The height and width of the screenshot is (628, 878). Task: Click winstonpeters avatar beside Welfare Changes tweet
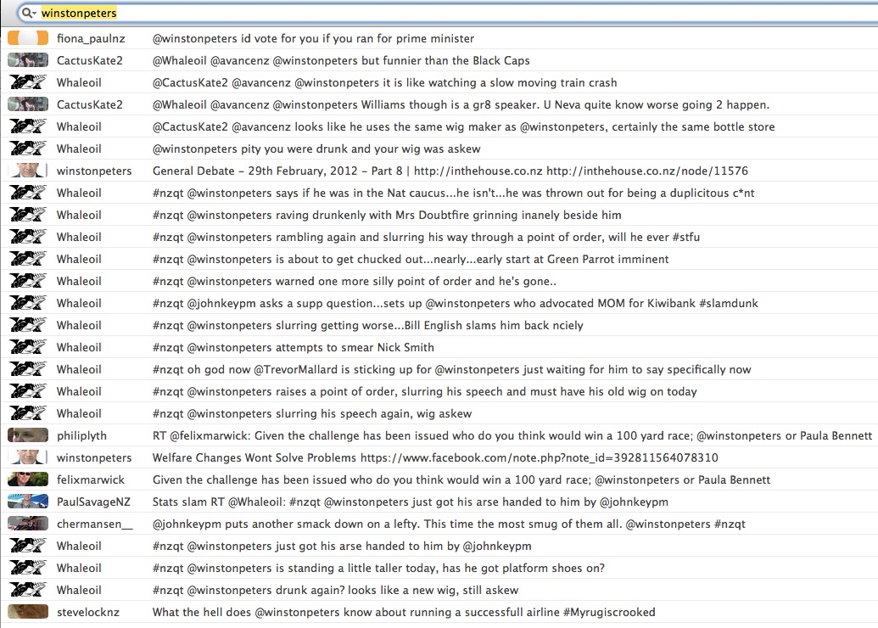click(x=28, y=457)
